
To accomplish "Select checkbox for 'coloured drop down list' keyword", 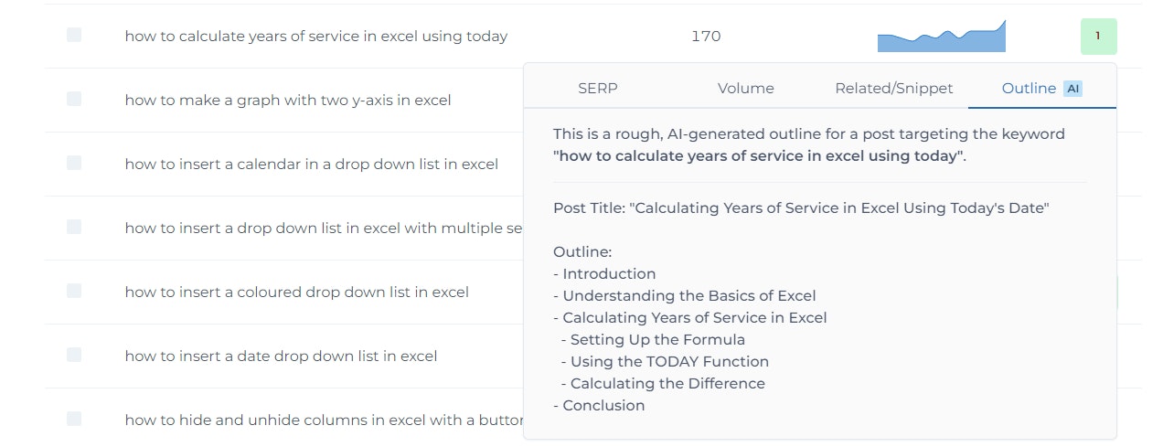I will point(74,291).
